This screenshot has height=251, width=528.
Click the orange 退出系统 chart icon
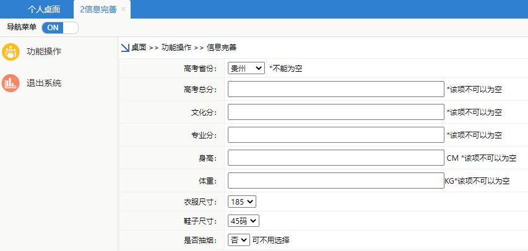click(11, 83)
